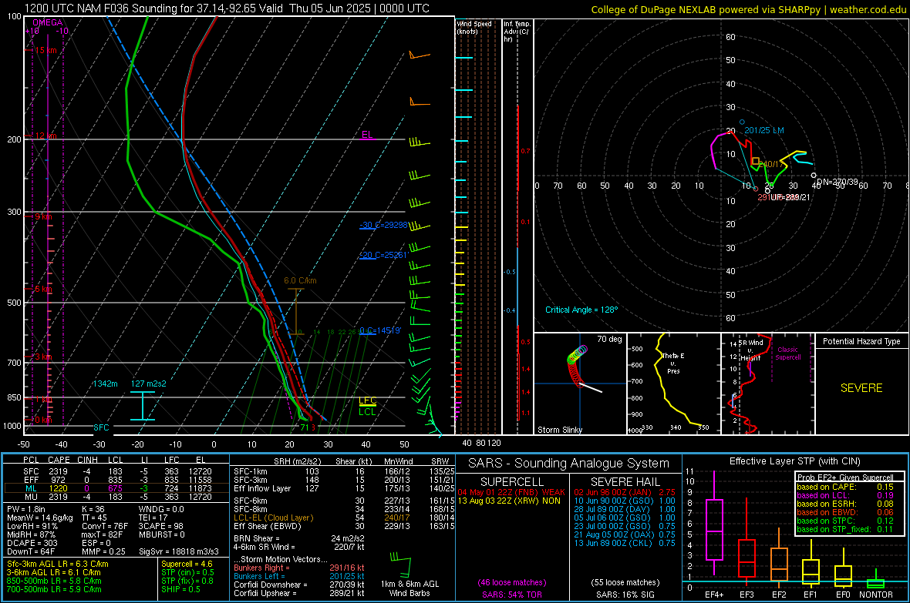910x603 pixels.
Task: Select the 02 Jun 96 00Z (JAN) 2.75 hail match
Action: coord(625,492)
